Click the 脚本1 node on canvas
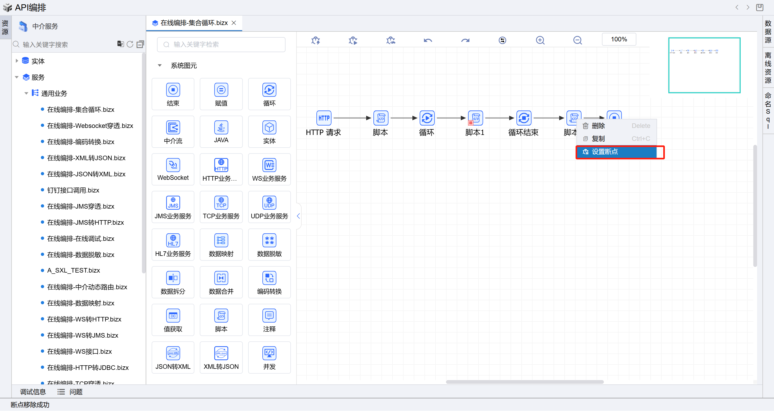The image size is (774, 411). click(475, 118)
